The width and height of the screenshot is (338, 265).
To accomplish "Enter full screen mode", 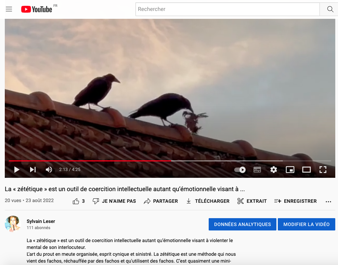I will tap(323, 170).
